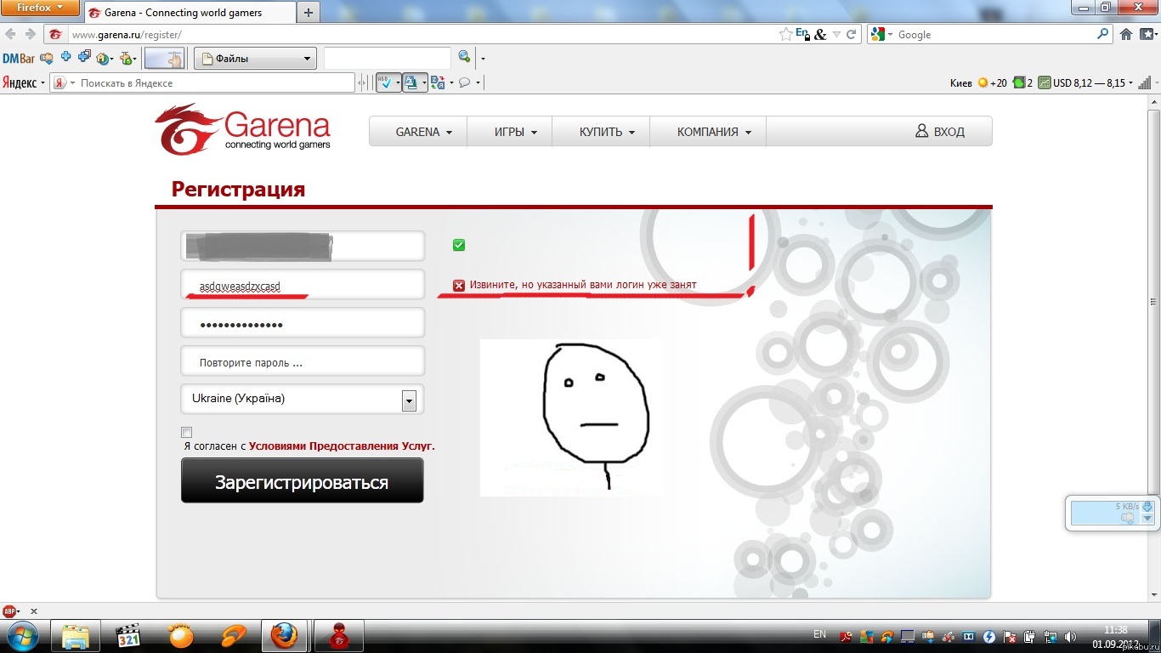Open the orange Firefox menu button
The width and height of the screenshot is (1161, 653).
pos(42,8)
